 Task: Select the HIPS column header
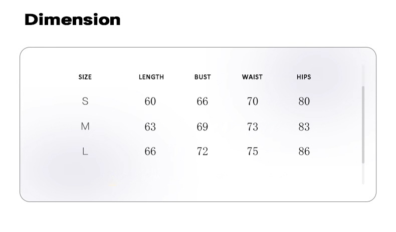coord(304,77)
